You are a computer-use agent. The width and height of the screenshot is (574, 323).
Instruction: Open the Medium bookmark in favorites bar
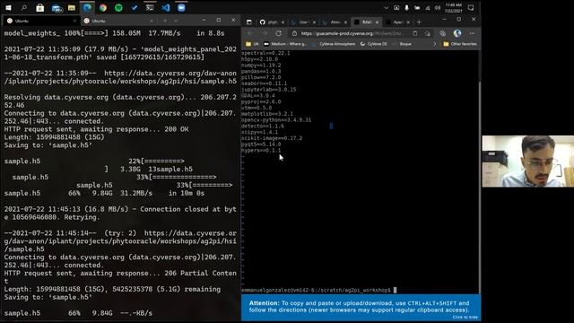click(285, 44)
